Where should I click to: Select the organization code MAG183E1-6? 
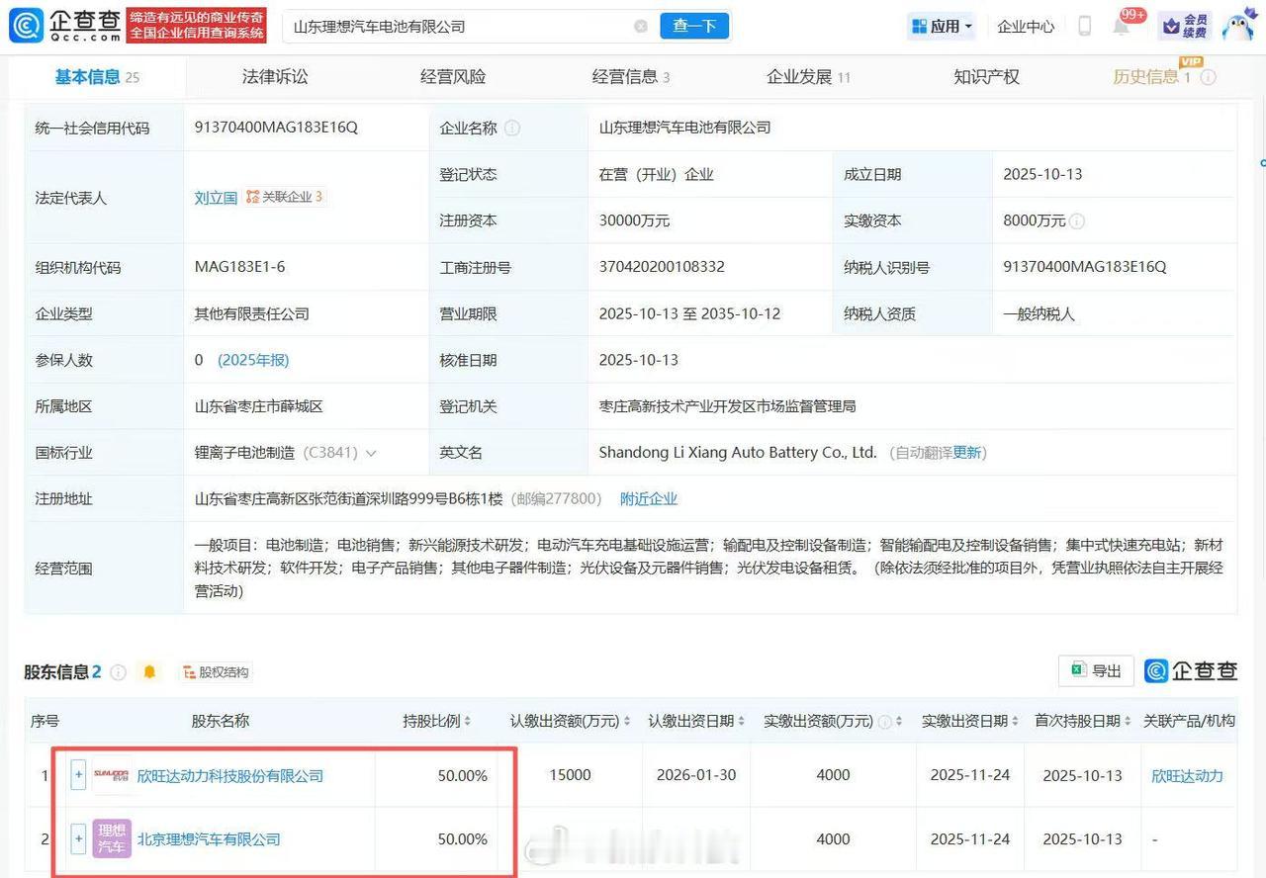tap(239, 267)
